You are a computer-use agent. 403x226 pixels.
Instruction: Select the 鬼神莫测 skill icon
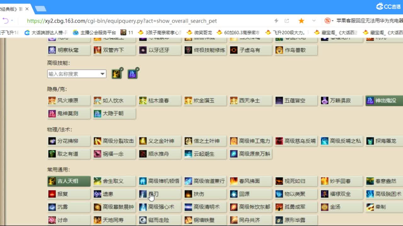(52, 114)
